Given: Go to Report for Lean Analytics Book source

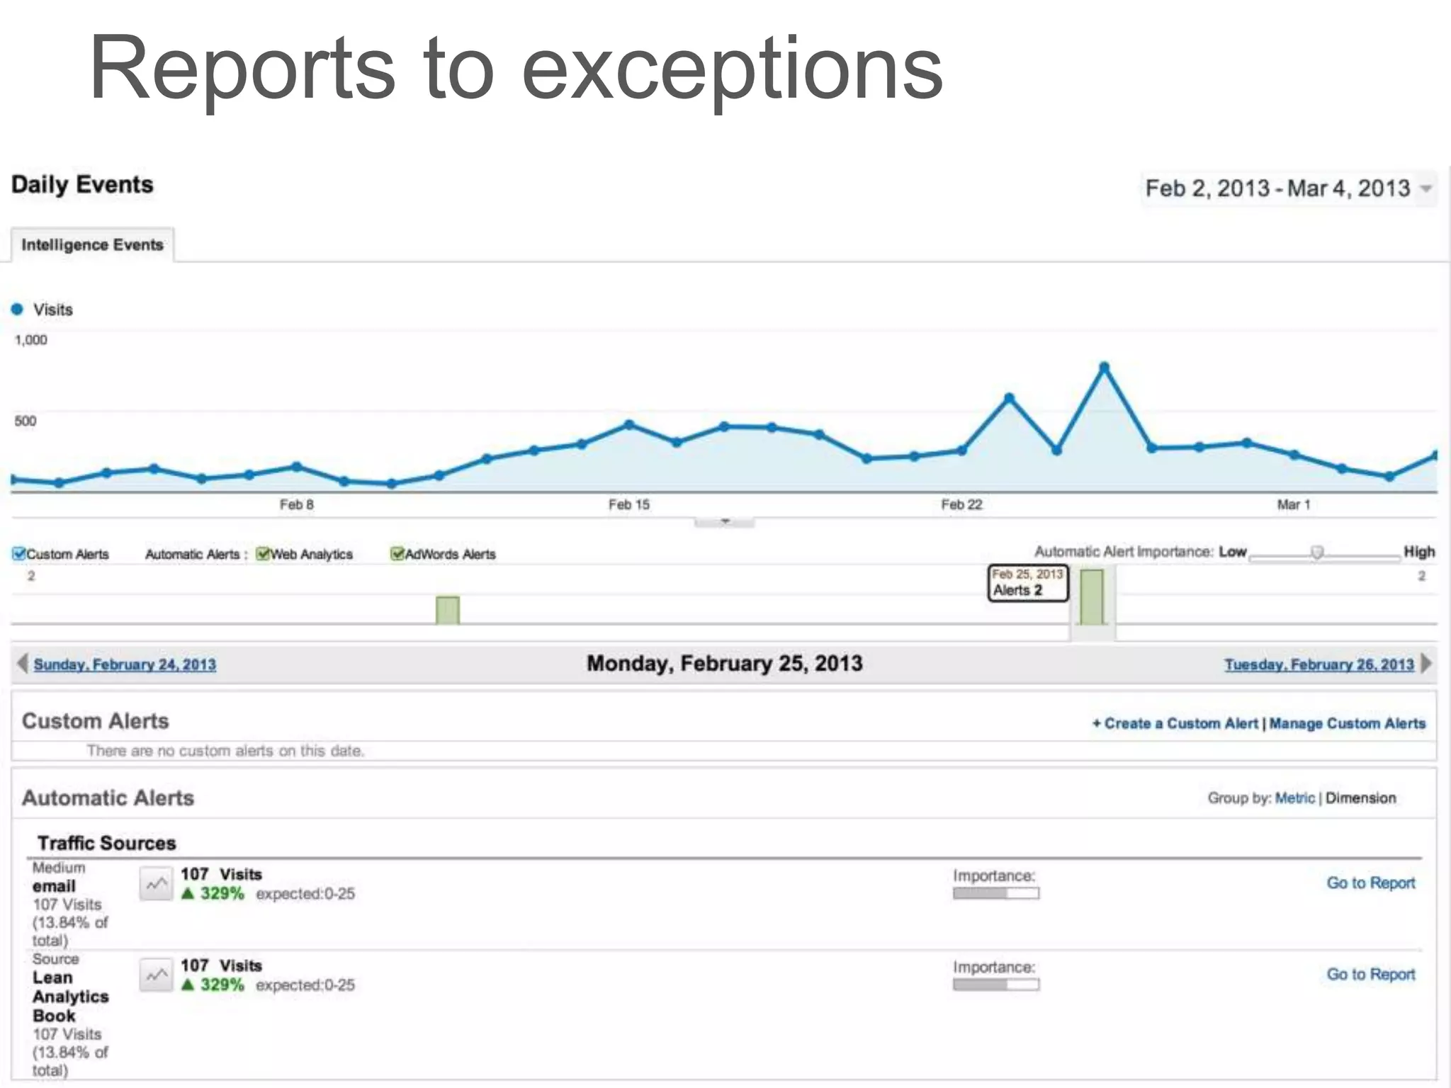Looking at the screenshot, I should click(x=1370, y=975).
